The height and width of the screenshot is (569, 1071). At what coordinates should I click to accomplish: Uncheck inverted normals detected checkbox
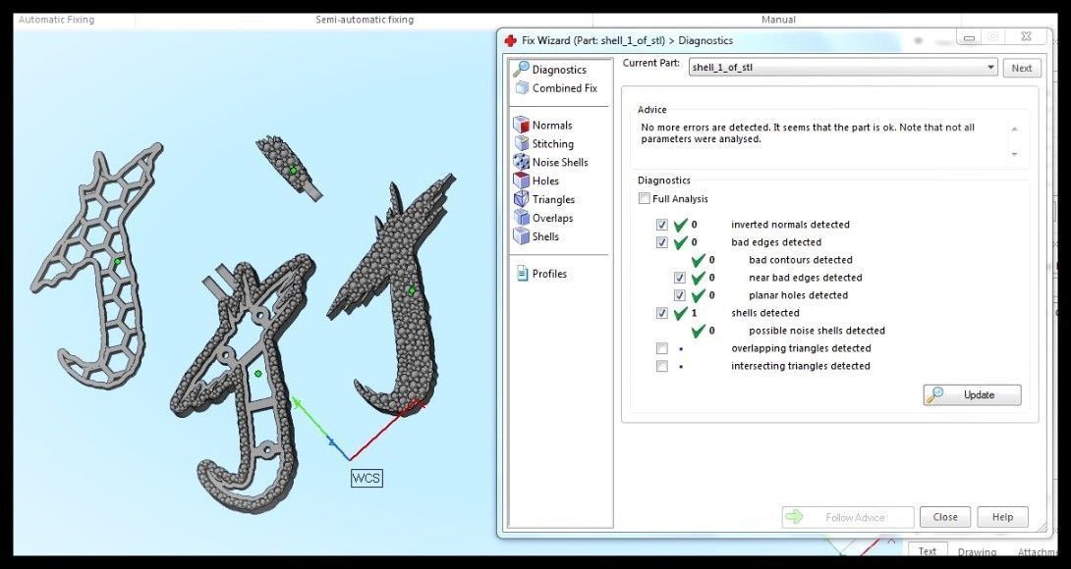(661, 225)
